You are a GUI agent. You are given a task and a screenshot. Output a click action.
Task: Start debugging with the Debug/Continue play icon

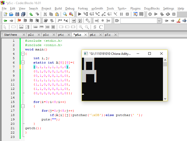pos(80,14)
